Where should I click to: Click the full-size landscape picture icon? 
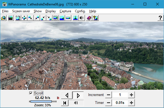[x=62, y=18]
